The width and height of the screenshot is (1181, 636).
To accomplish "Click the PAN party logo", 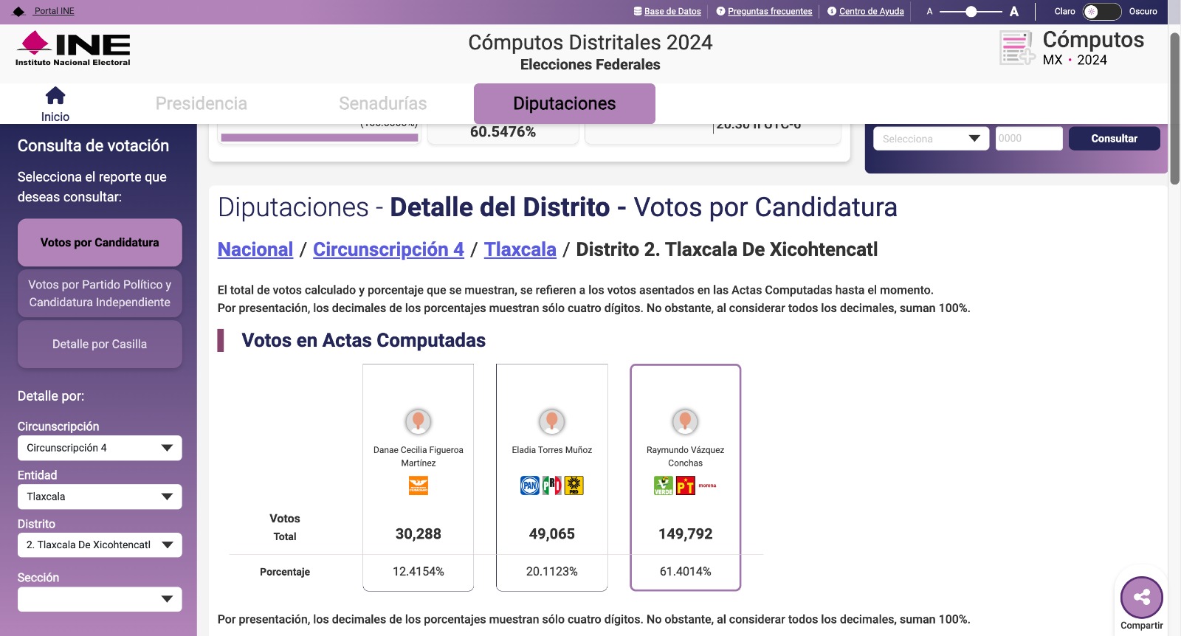I will tap(530, 485).
